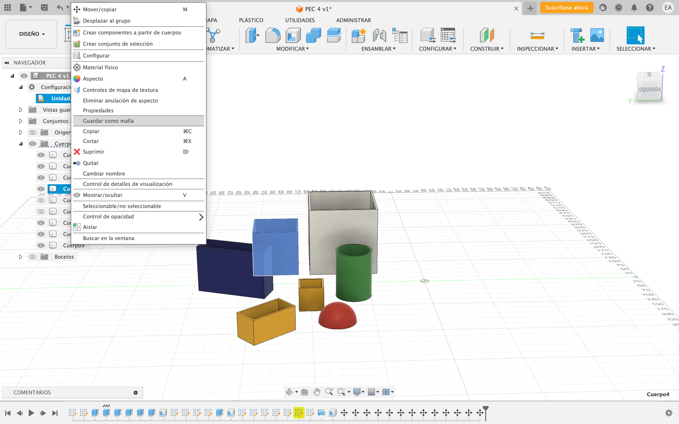Open timeline settings gear
This screenshot has height=424, width=679.
[669, 413]
